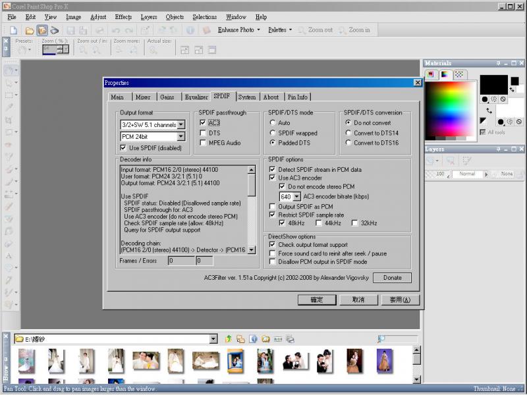527x395 pixels.
Task: Switch to the Equalizer tab
Action: click(x=196, y=97)
